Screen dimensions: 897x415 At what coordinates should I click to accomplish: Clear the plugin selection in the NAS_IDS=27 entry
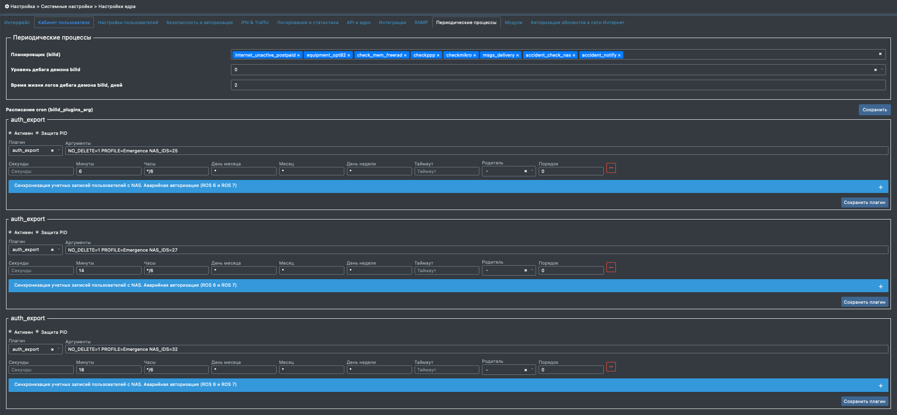pos(52,250)
